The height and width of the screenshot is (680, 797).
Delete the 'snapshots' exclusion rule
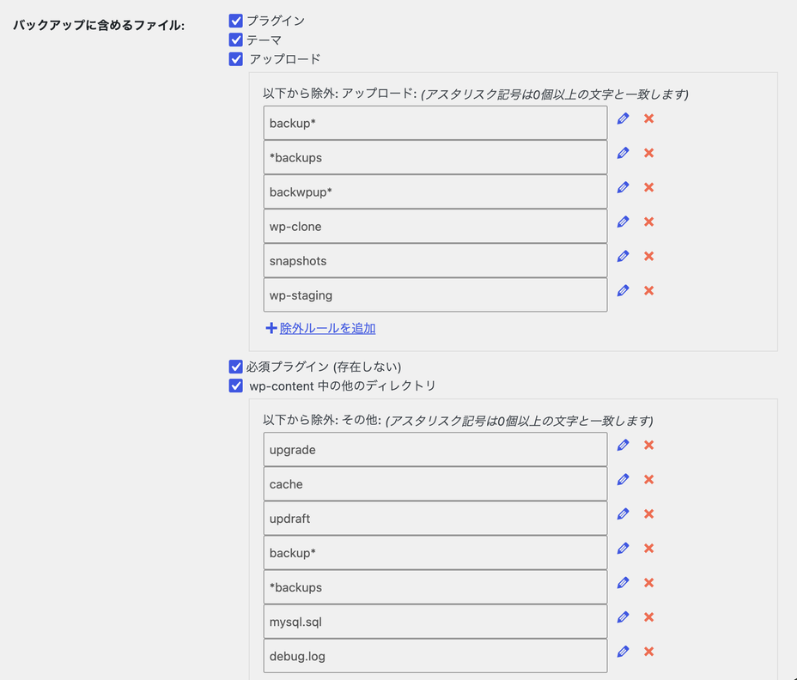tap(648, 256)
